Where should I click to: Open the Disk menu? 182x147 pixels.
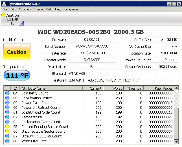[49, 9]
